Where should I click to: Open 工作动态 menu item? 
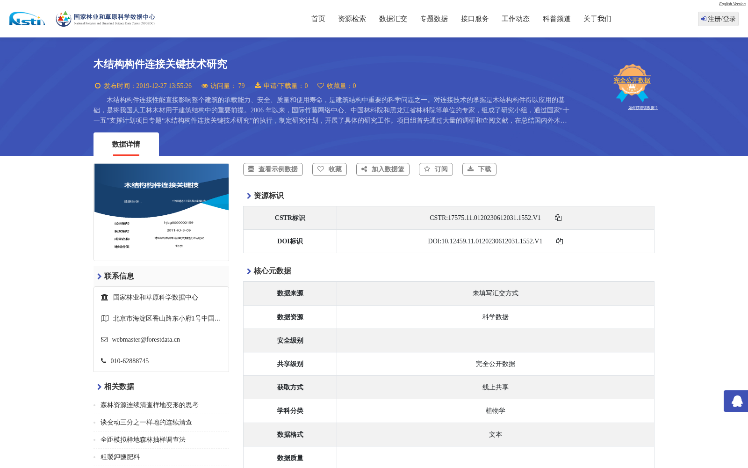click(x=516, y=19)
